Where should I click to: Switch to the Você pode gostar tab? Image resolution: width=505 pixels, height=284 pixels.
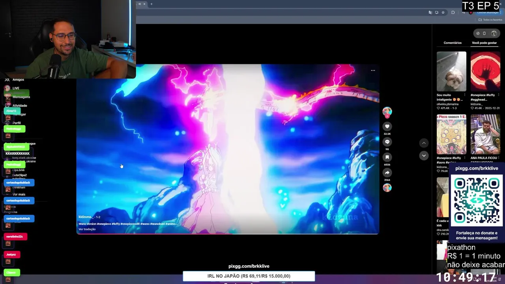484,43
